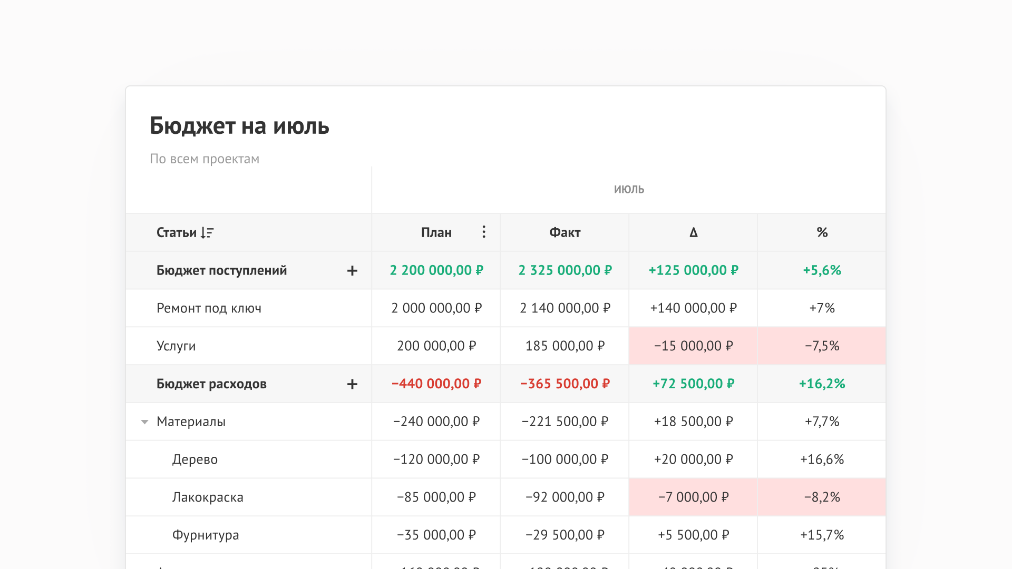Click plan value −440 000,00 ₽
Viewport: 1012px width, 569px height.
pyautogui.click(x=436, y=384)
